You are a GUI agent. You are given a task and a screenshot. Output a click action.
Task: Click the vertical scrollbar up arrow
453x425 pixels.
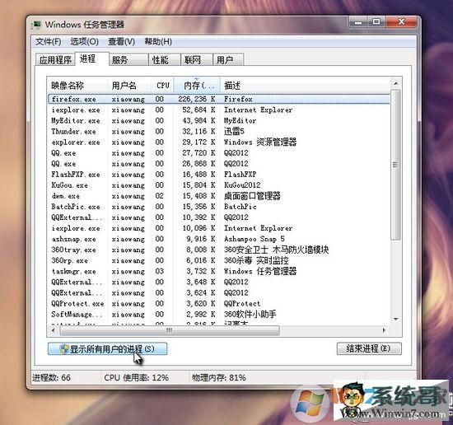point(396,83)
